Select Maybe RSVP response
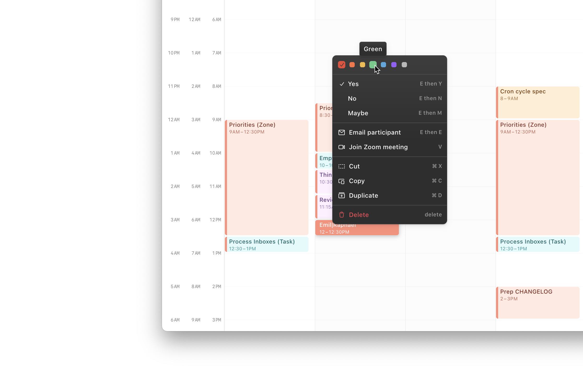 click(x=358, y=113)
